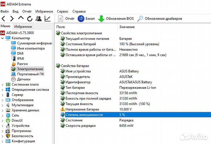The image size is (211, 144).
Task: Click the Бэкап toolbar button
Action: click(x=86, y=18)
